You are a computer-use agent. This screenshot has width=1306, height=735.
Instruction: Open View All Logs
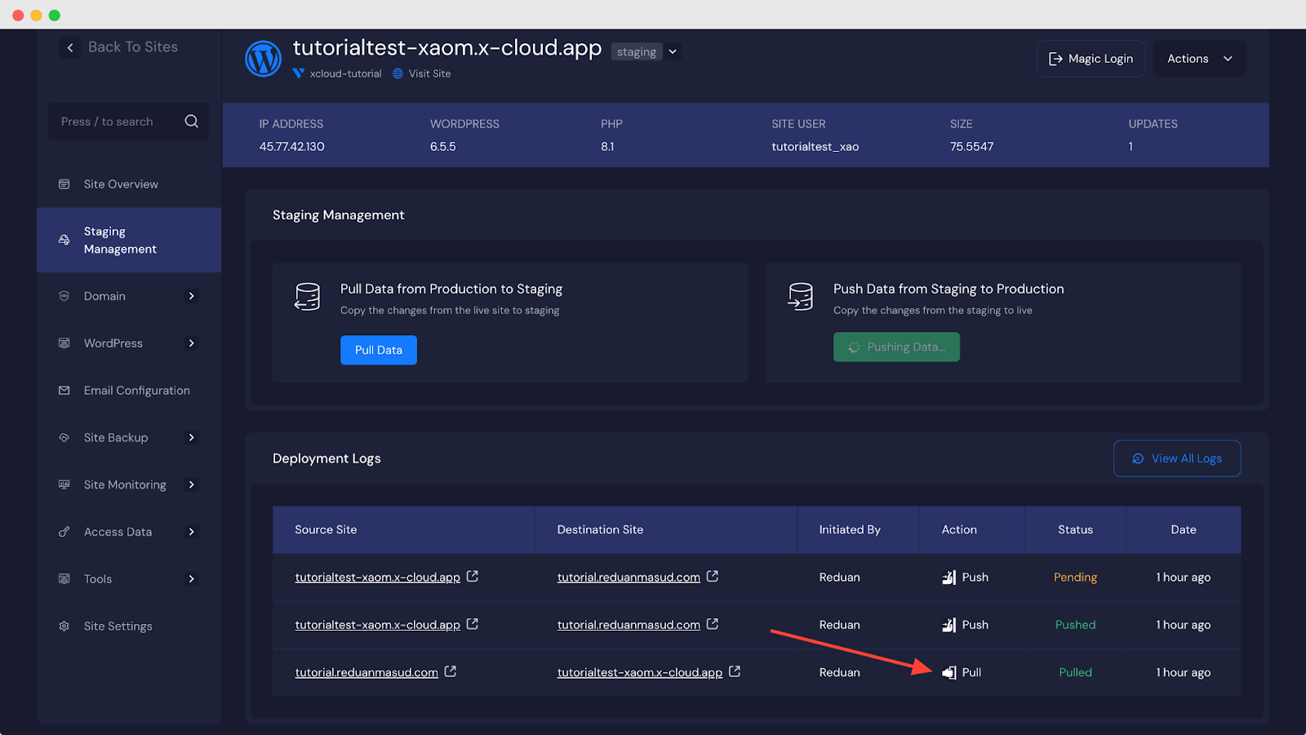coord(1176,458)
